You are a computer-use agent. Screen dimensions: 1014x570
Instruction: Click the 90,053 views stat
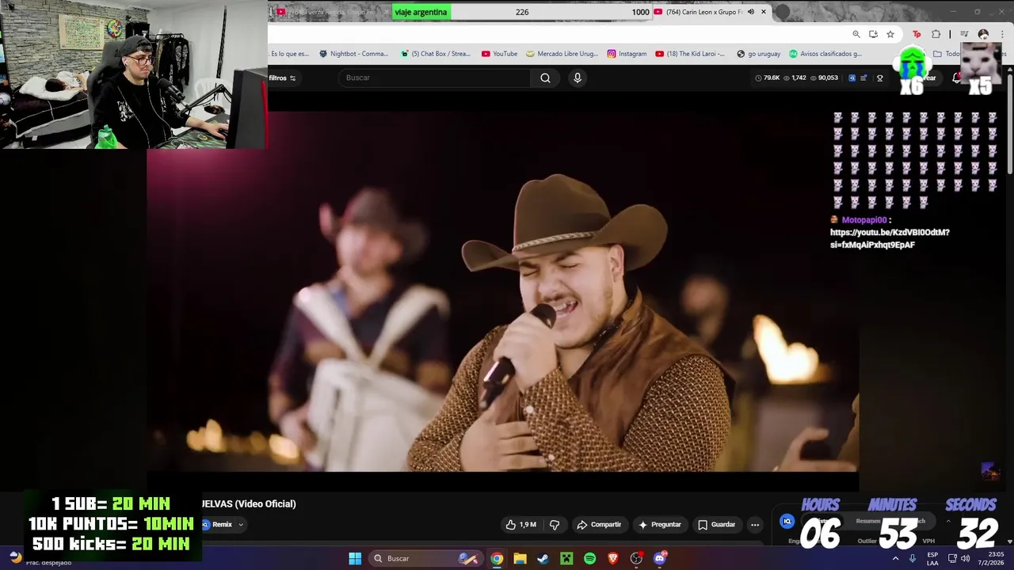pos(824,78)
